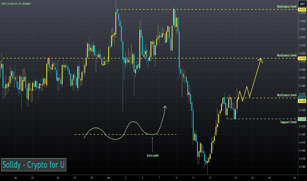The image size is (307, 181).
Task: Click the green support price tag on axis
Action: pyautogui.click(x=302, y=119)
